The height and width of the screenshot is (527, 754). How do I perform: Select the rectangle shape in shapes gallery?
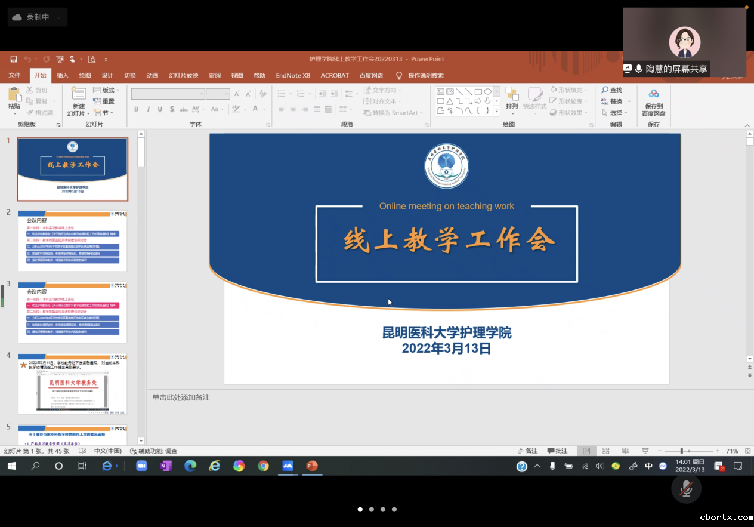[478, 91]
